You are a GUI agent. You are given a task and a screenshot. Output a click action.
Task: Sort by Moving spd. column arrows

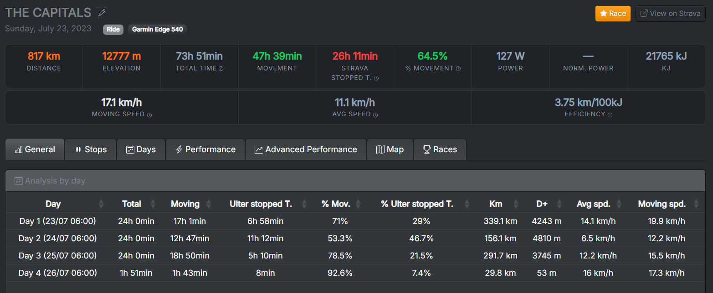[x=696, y=204]
